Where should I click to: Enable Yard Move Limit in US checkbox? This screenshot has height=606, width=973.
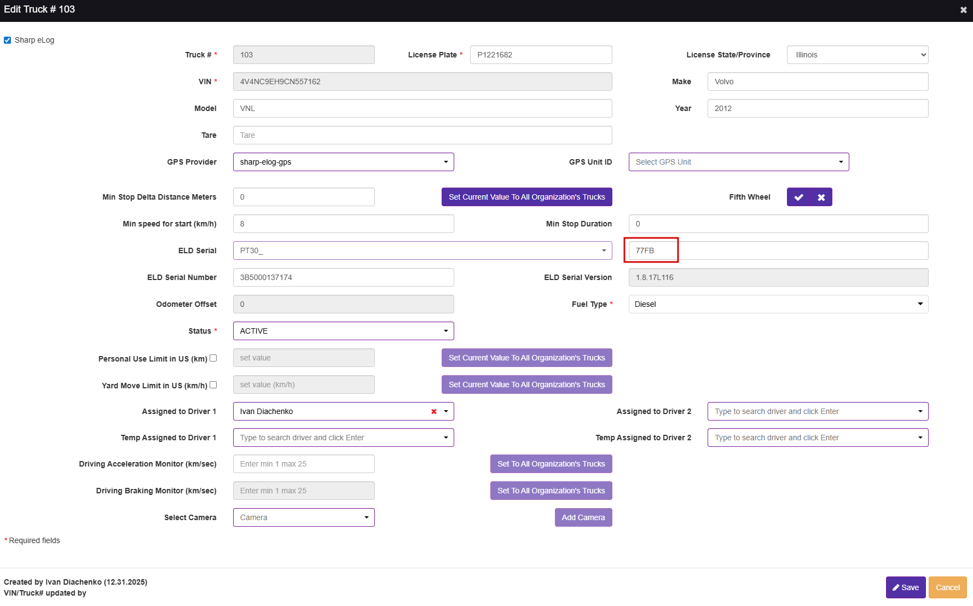(x=213, y=385)
